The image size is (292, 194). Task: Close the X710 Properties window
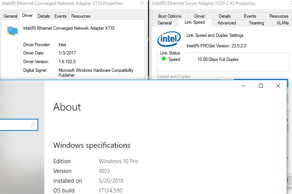pos(142,3)
